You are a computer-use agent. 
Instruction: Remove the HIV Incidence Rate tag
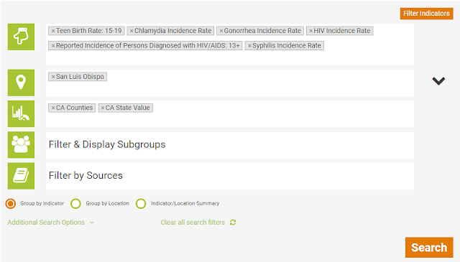[311, 31]
